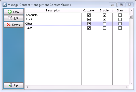Select the Other row description
Screen dimensions: 136x92
click(53, 24)
